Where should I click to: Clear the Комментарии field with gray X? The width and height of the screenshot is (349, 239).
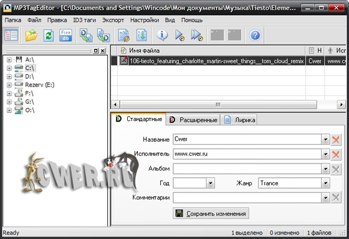(x=336, y=197)
